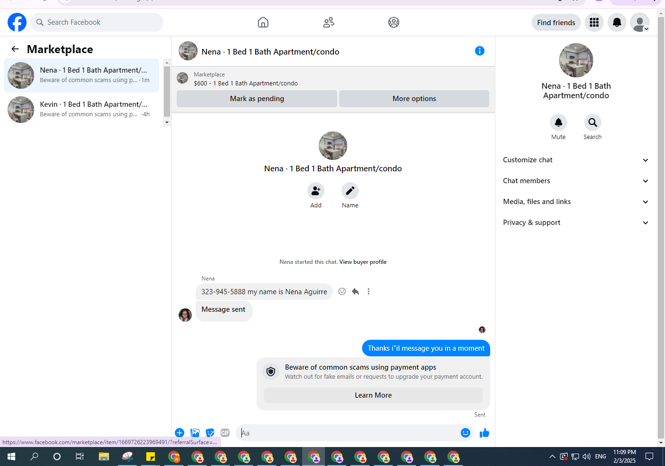The image size is (665, 466).
Task: Click the 11:09 PM taskbar clock
Action: coord(625,457)
